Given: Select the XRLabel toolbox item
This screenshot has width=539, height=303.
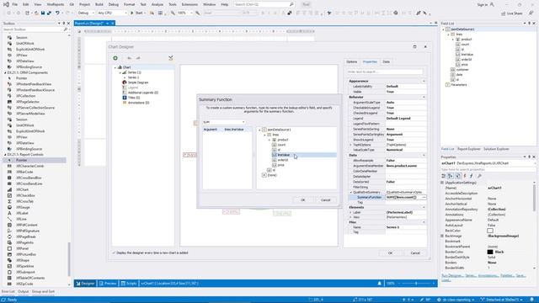Looking at the screenshot, I should click(22, 213).
